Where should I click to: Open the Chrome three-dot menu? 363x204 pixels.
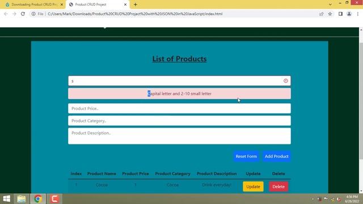[x=358, y=14]
